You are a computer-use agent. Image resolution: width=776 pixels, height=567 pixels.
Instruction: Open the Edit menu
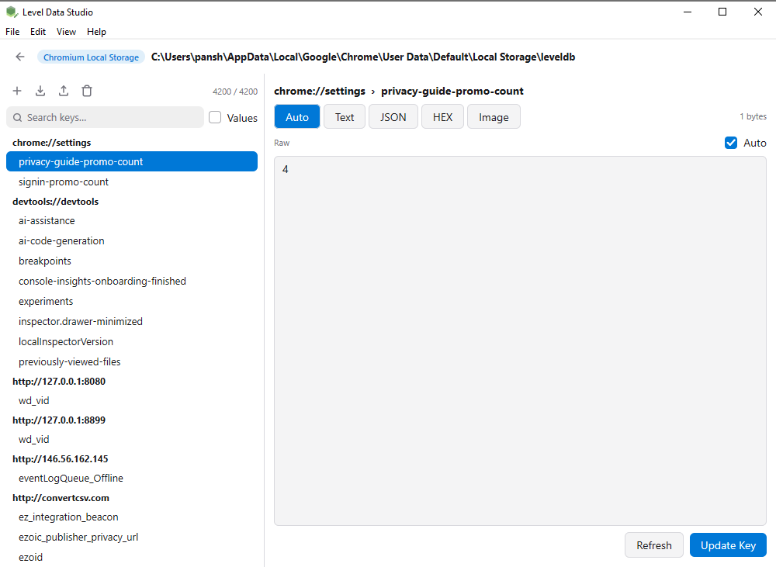[37, 32]
